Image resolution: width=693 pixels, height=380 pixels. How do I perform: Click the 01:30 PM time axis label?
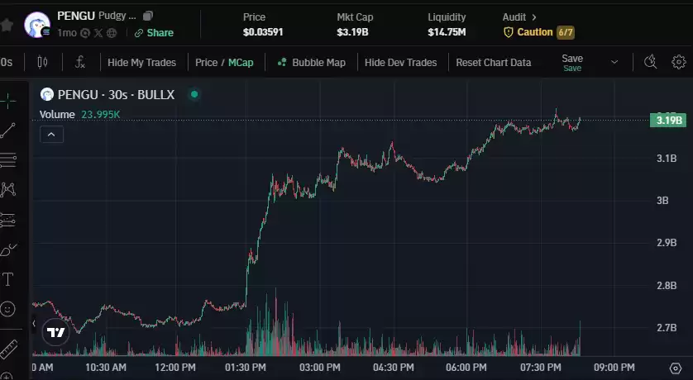click(x=246, y=368)
